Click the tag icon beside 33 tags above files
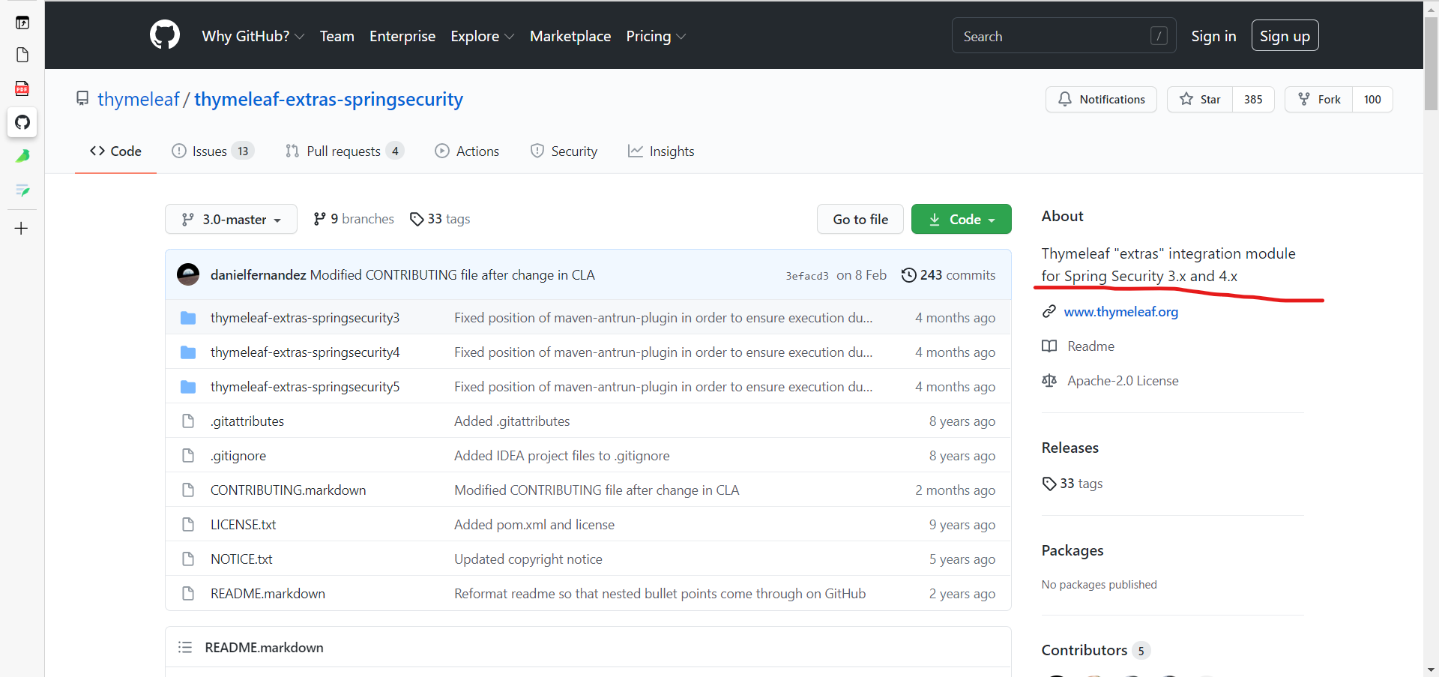 [417, 219]
